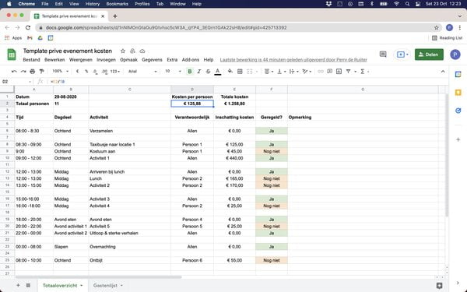Open the all sheets list icon
467x292 pixels.
pos(28,286)
